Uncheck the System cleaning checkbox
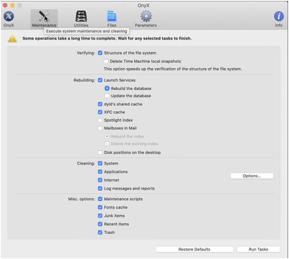The height and width of the screenshot is (259, 289). (x=100, y=163)
